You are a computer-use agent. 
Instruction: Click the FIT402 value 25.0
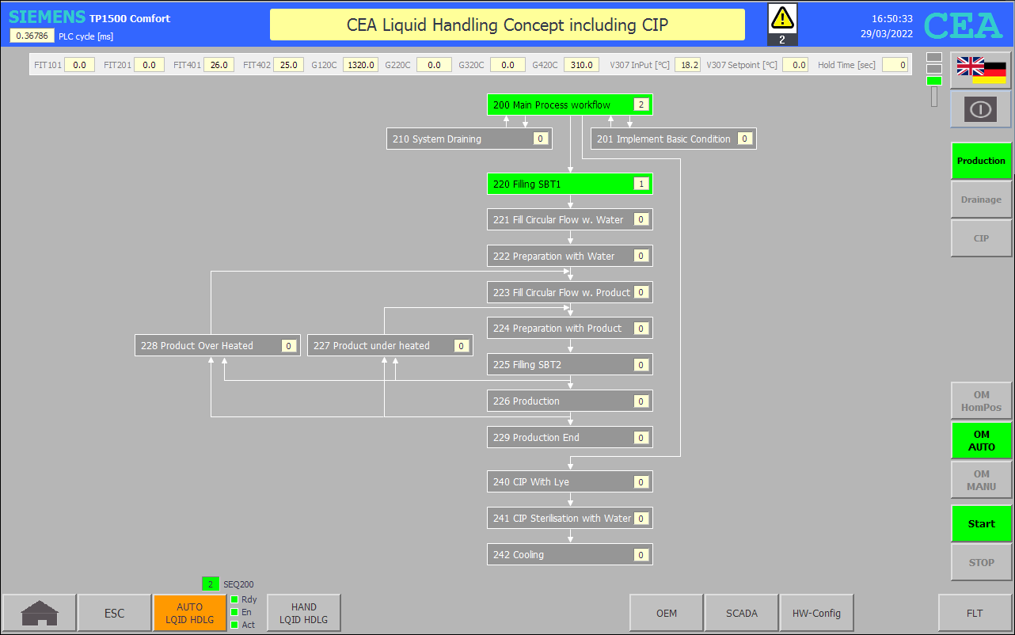coord(288,65)
